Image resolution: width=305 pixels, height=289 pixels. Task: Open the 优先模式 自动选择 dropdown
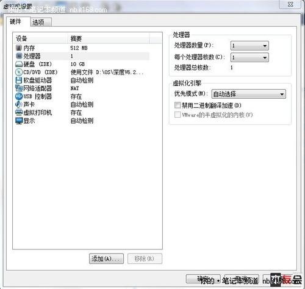pos(249,94)
